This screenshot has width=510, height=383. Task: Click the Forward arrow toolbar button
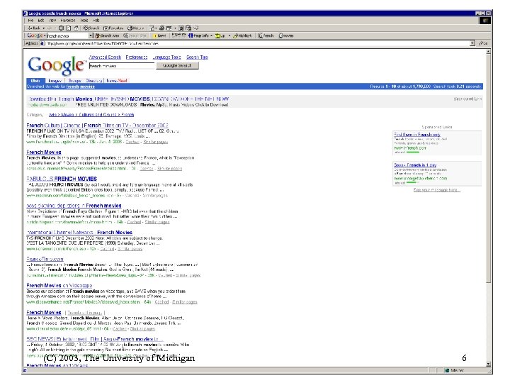coord(50,28)
